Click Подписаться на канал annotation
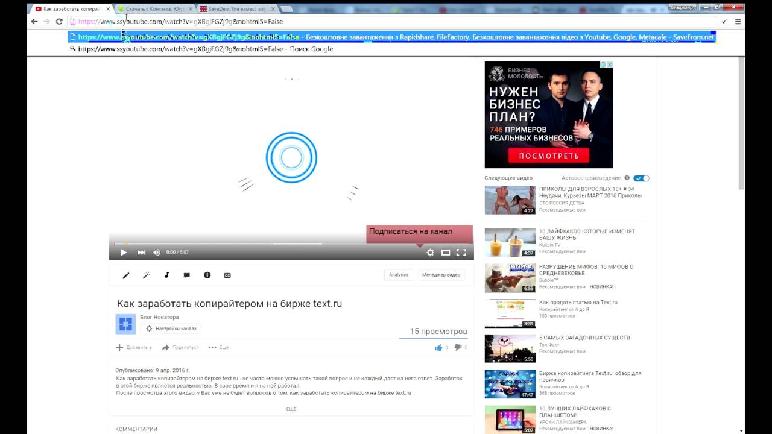Screen dimensions: 772x434 coord(419,234)
